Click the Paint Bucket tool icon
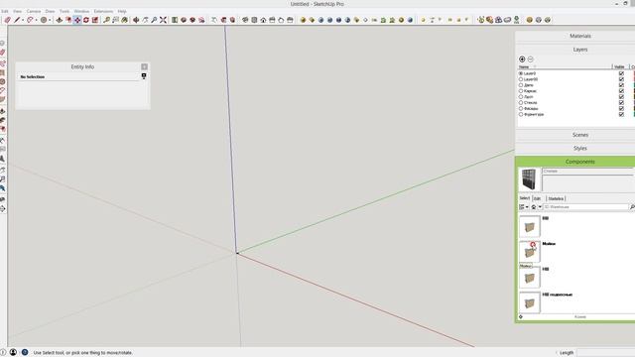 125,20
